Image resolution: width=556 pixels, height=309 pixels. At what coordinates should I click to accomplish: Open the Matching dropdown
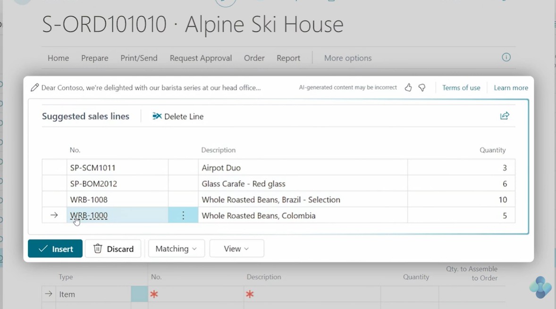click(x=176, y=248)
